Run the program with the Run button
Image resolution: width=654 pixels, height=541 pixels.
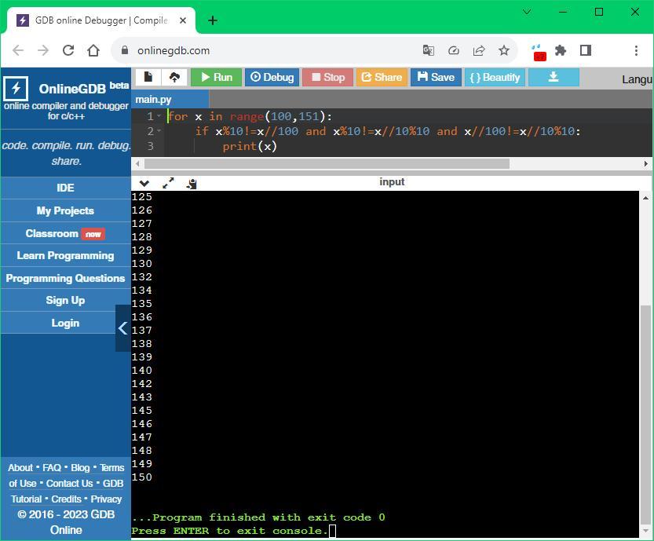[216, 77]
